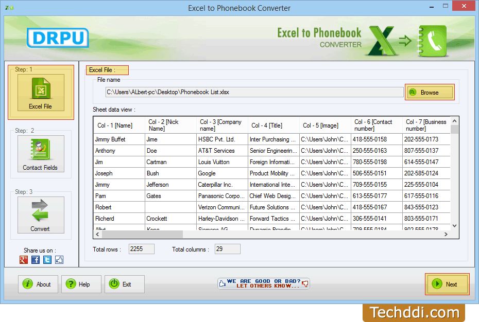Click the thumbs-up like share icon

pos(59,260)
